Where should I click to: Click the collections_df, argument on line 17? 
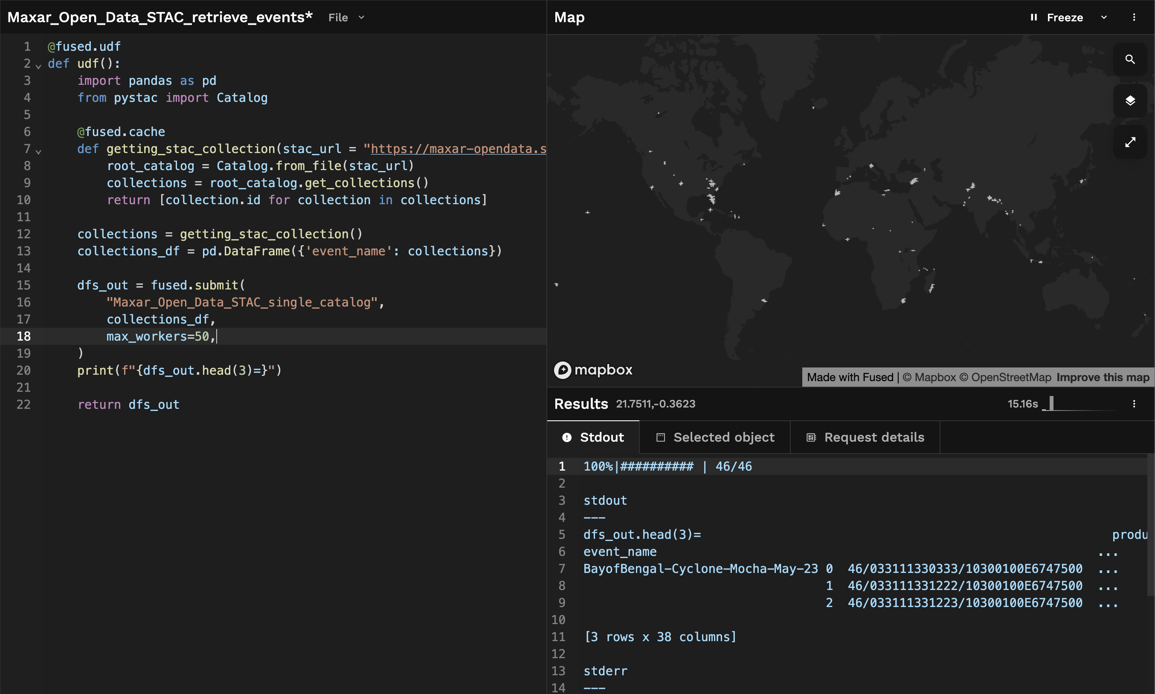(161, 319)
